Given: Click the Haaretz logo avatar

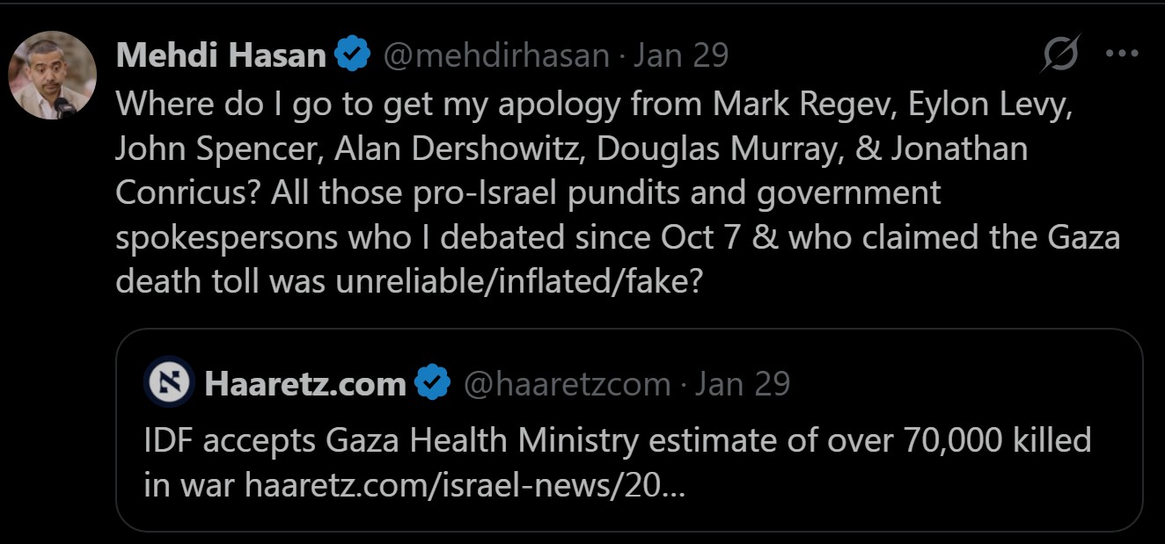Looking at the screenshot, I should coord(169,382).
